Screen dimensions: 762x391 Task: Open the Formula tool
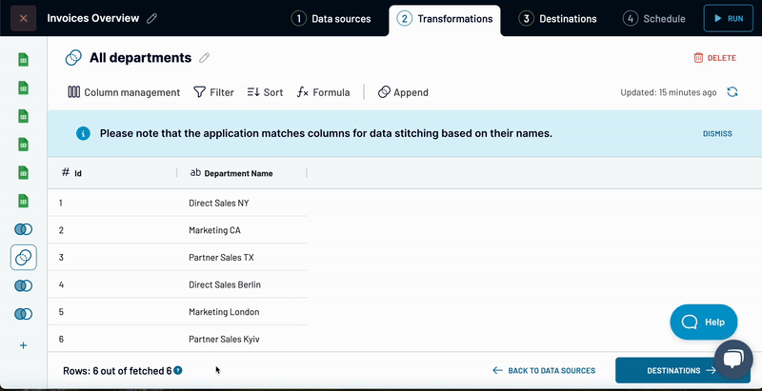pos(323,92)
